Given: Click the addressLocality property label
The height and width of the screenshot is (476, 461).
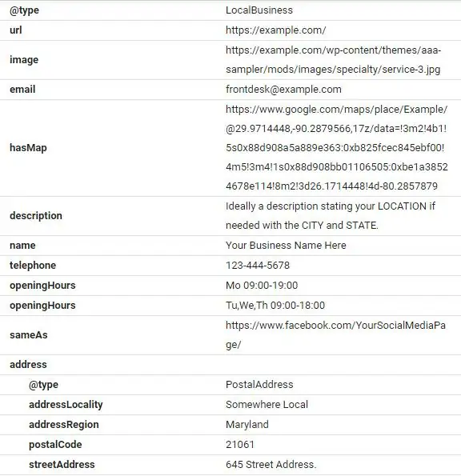Looking at the screenshot, I should [66, 405].
